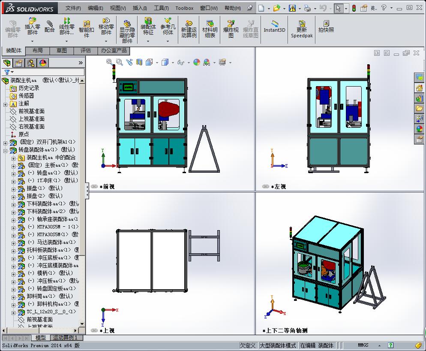
Task: Expand the 1T冲床<1> node
Action: pos(13,181)
